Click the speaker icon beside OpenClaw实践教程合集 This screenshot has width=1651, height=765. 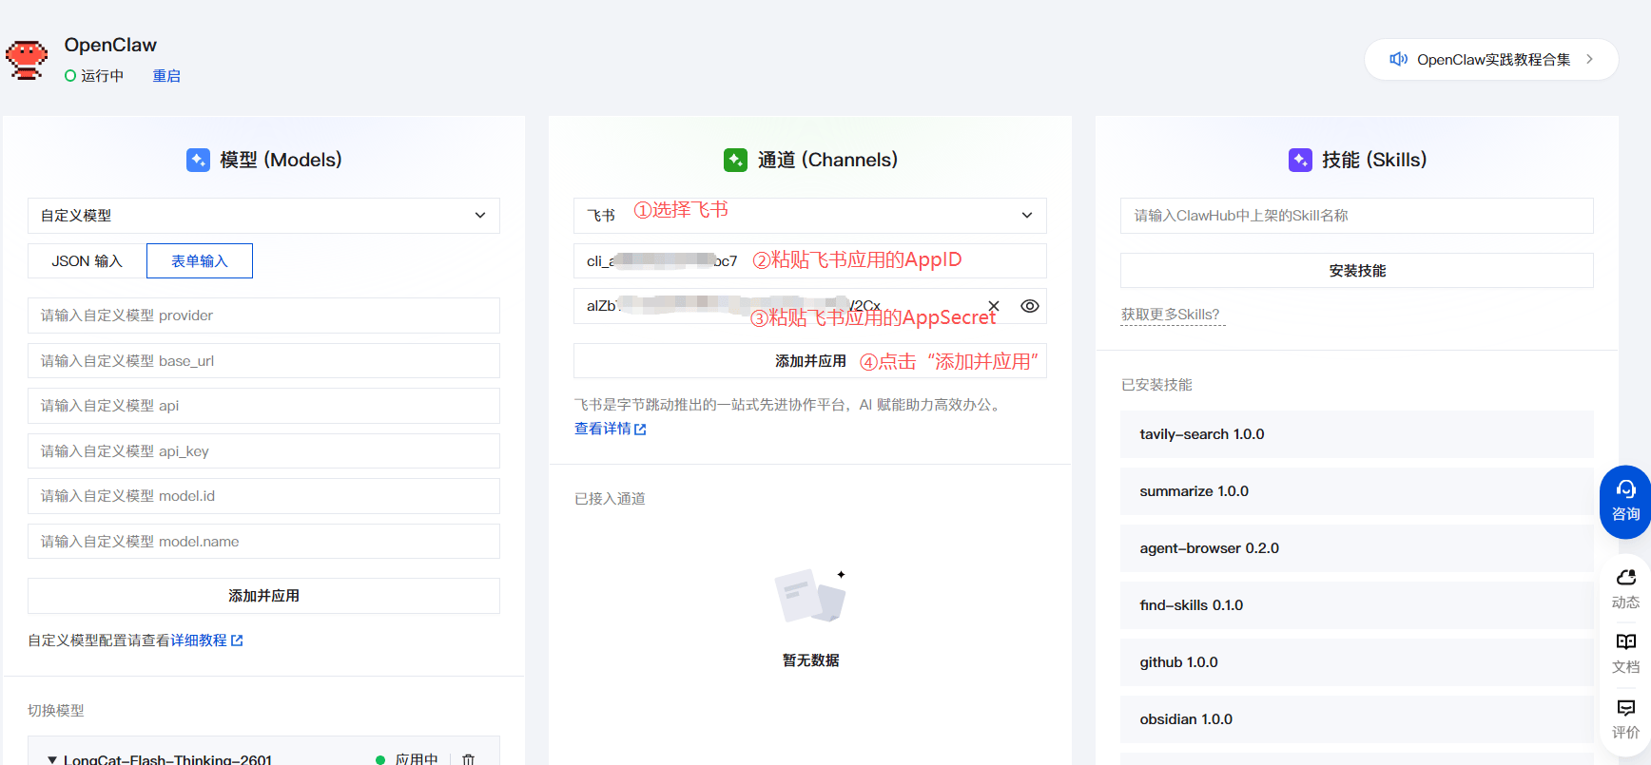coord(1398,59)
